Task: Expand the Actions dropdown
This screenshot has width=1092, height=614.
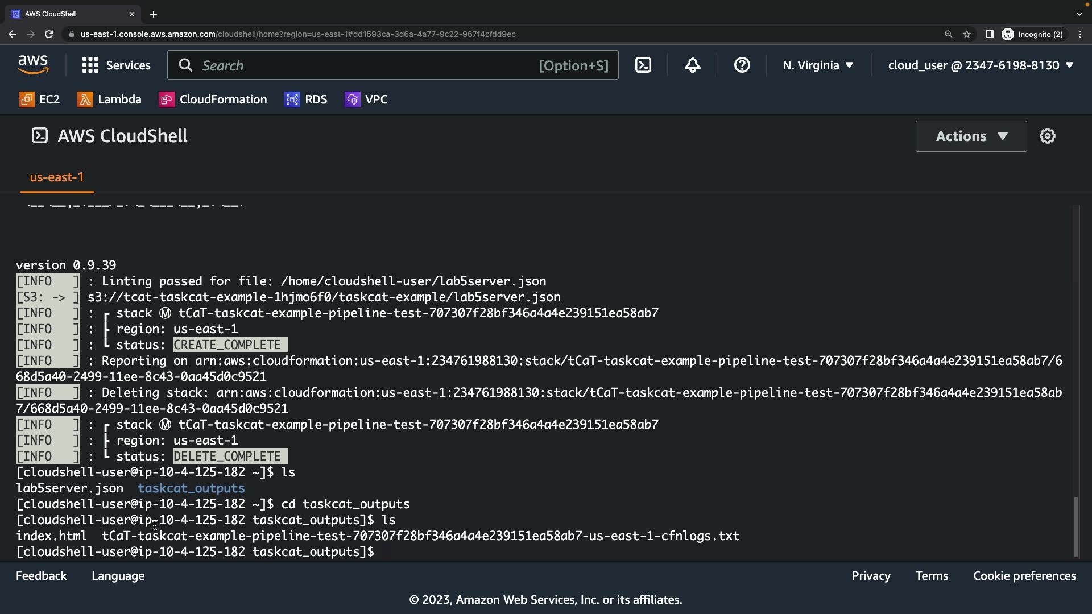Action: point(971,136)
